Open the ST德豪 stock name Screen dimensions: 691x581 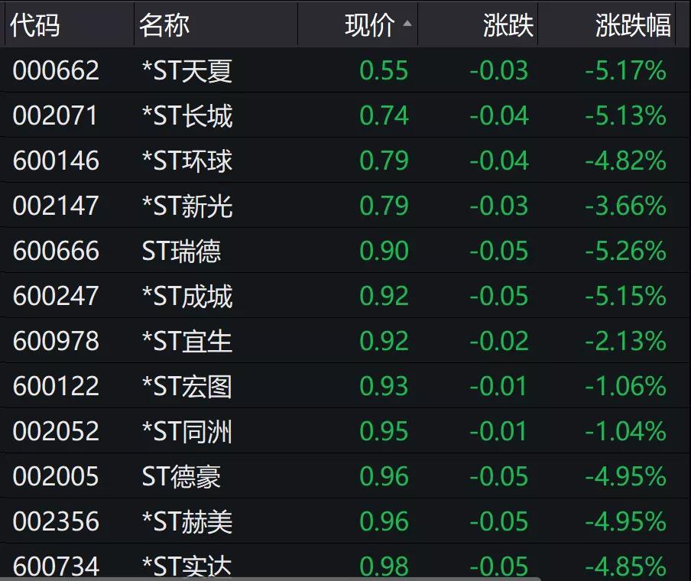[181, 476]
